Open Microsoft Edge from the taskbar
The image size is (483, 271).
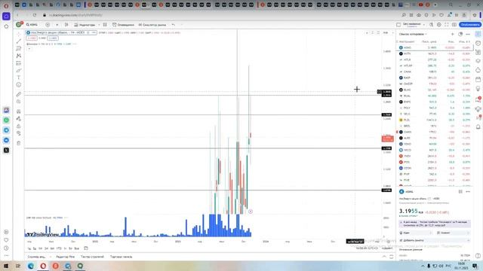31,266
